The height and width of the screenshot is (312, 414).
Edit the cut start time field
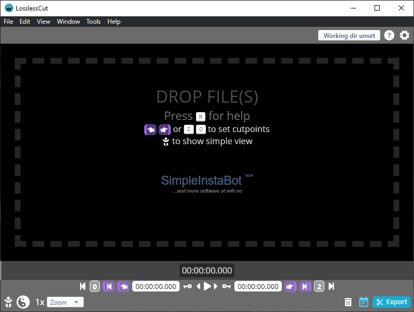point(156,286)
